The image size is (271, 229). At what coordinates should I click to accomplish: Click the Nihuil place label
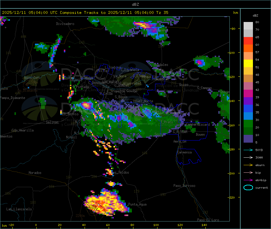click(x=71, y=137)
